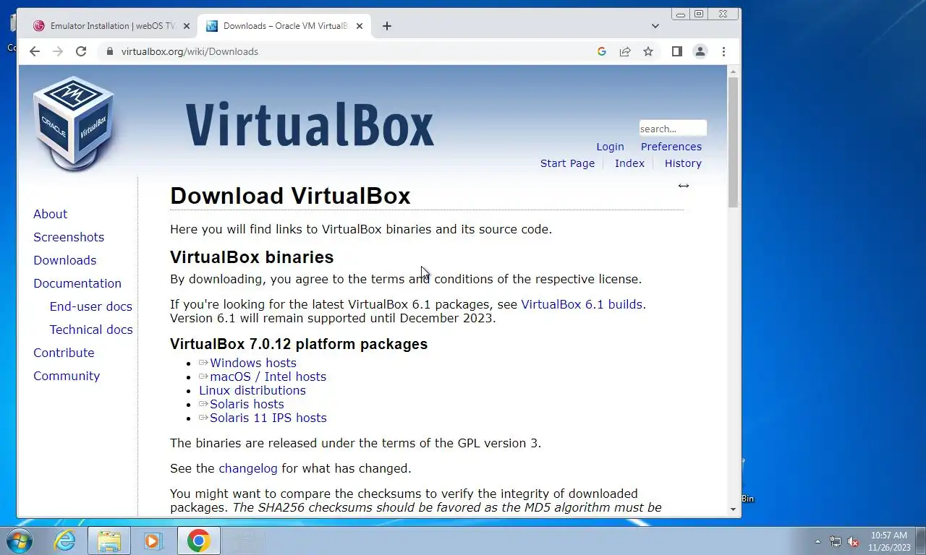
Task: Toggle page width double-arrow icon
Action: point(683,186)
